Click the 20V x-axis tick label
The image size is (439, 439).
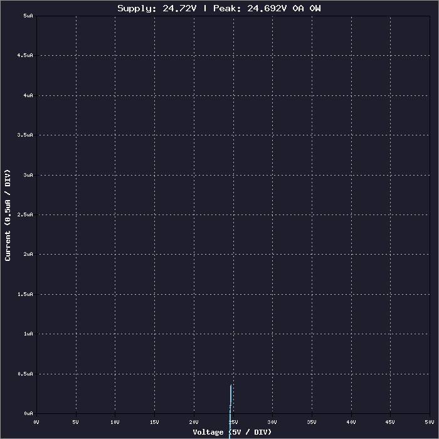pyautogui.click(x=194, y=422)
